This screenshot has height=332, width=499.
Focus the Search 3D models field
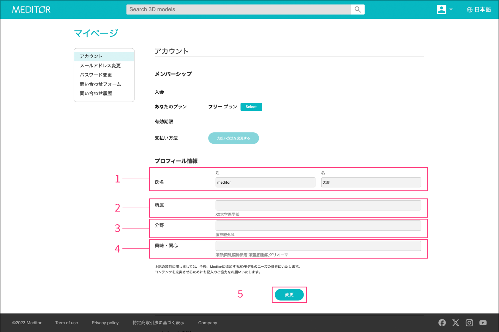[x=239, y=9]
